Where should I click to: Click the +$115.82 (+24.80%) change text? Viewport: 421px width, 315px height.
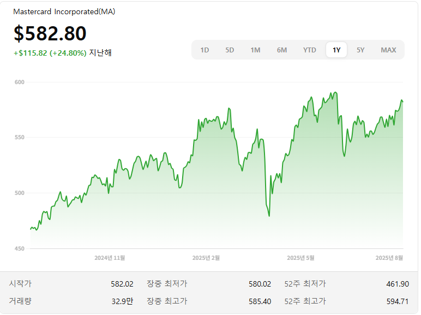click(50, 53)
